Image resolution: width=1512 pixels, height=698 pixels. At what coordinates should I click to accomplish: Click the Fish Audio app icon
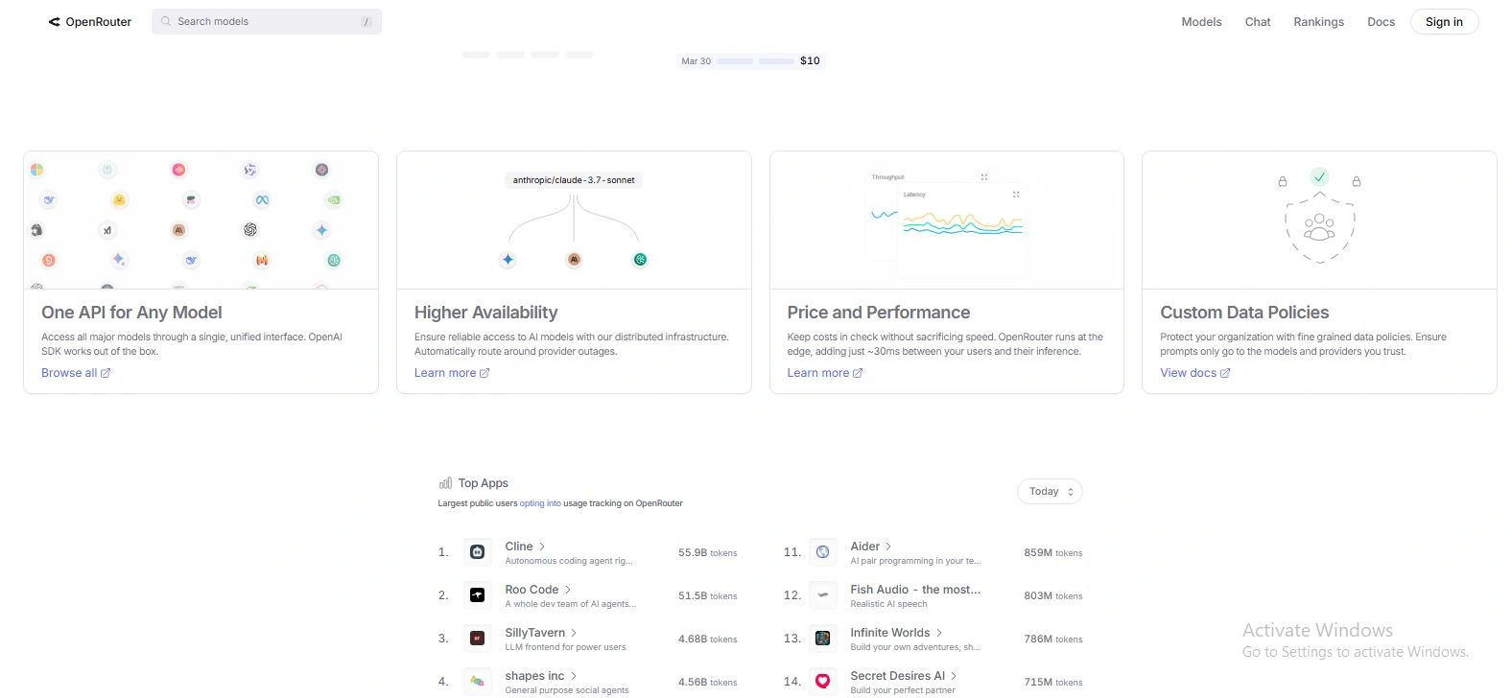[x=822, y=595]
